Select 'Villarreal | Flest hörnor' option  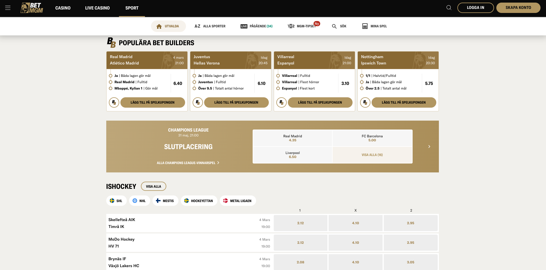pos(301,82)
